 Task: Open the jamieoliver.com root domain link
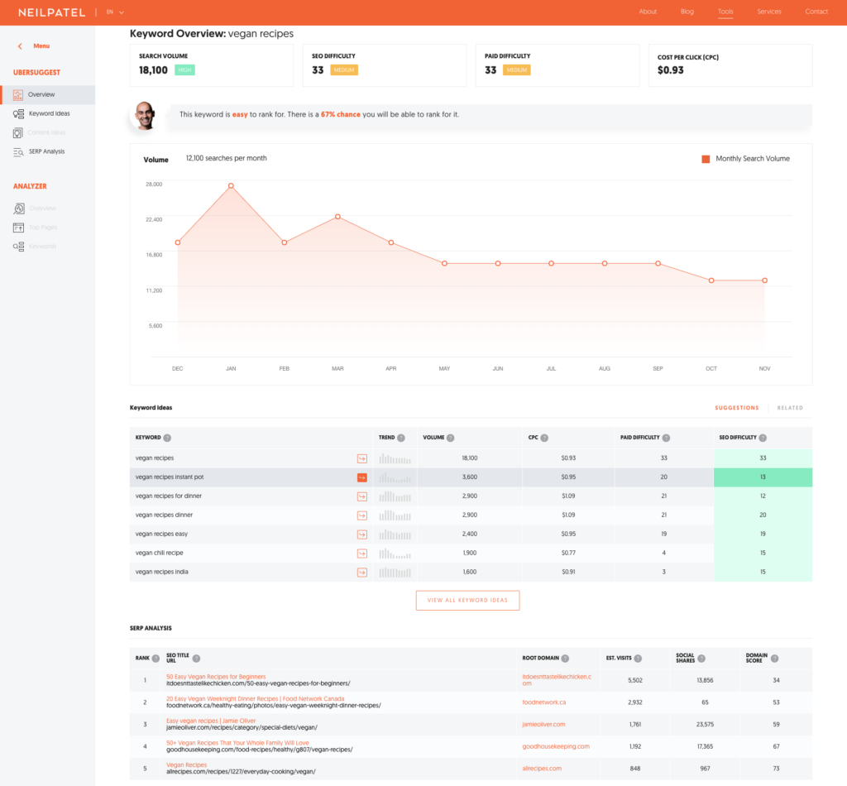[x=543, y=725]
